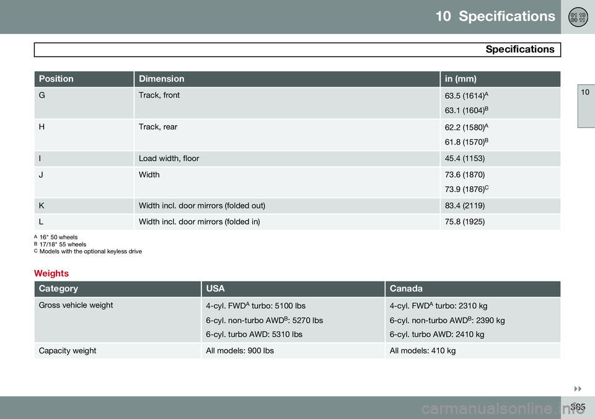595x419 pixels.
Task: Click the "Width" dimension in row J
Action: click(149, 175)
